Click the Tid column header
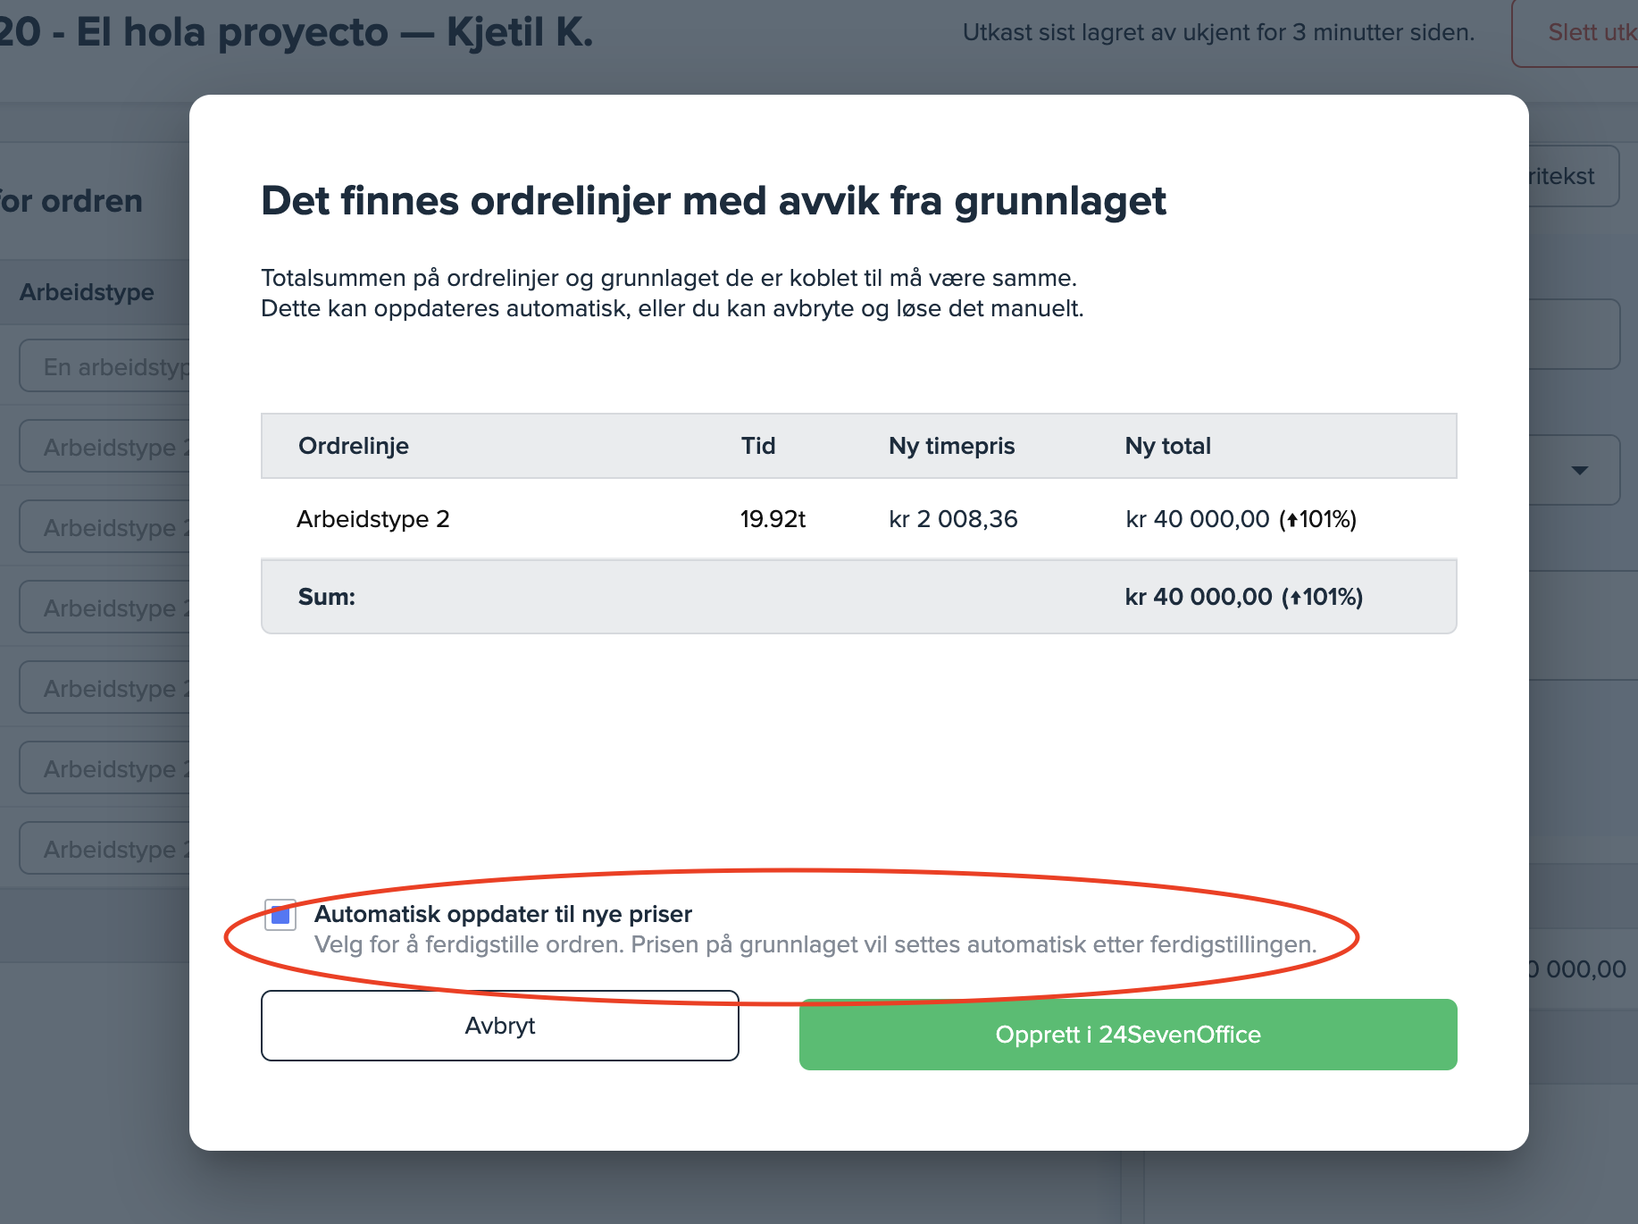The width and height of the screenshot is (1638, 1224). [x=757, y=446]
